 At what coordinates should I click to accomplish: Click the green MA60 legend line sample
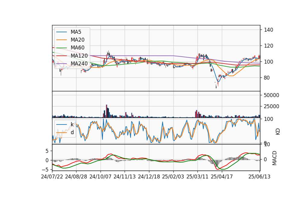(61, 48)
